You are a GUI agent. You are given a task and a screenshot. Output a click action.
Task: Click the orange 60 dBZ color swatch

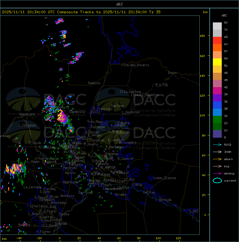[x=217, y=47]
